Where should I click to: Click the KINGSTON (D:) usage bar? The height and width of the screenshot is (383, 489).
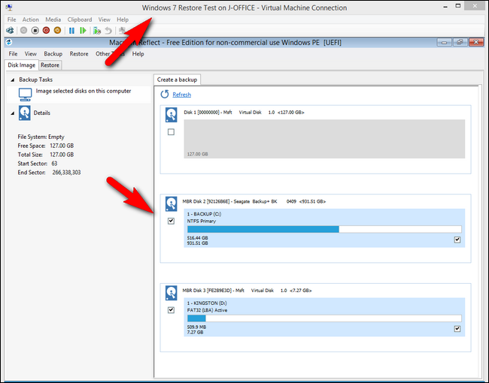point(324,318)
